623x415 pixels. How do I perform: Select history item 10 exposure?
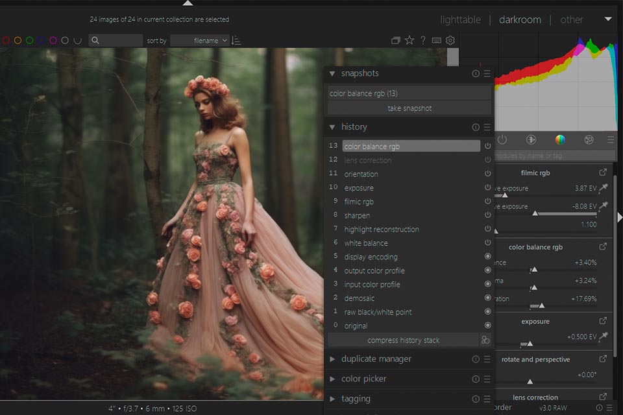[411, 187]
